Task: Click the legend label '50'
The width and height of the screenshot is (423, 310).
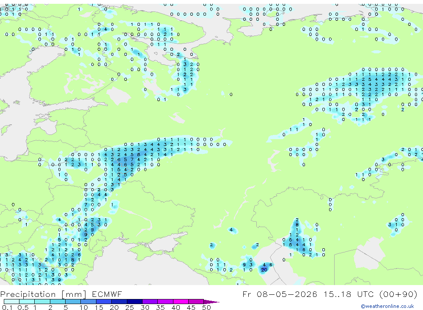Action: click(206, 307)
